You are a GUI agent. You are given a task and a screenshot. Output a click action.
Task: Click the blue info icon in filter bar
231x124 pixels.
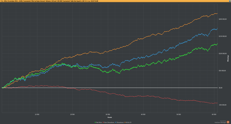click(x=230, y=1)
